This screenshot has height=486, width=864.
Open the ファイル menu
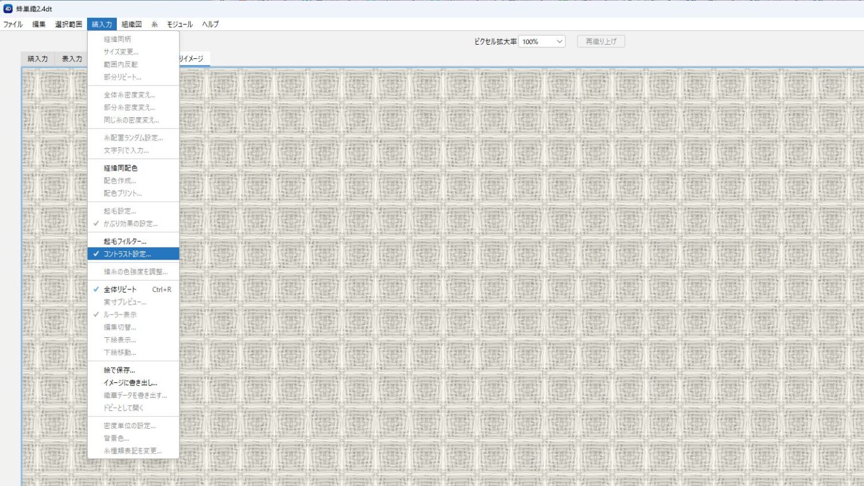13,24
